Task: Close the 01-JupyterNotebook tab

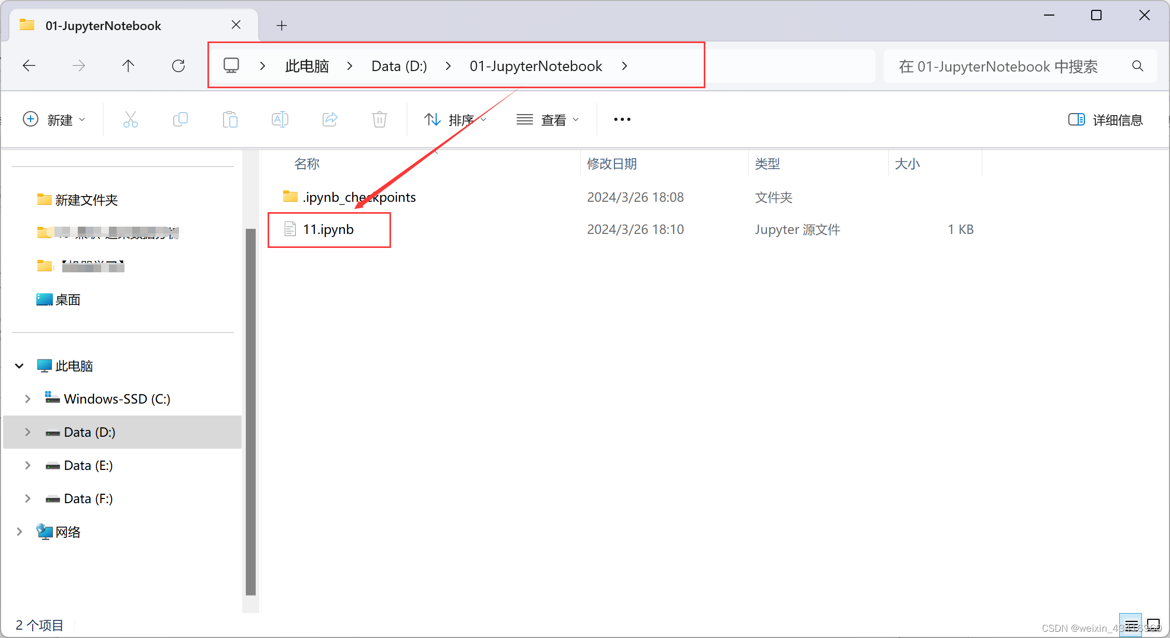Action: pyautogui.click(x=236, y=25)
